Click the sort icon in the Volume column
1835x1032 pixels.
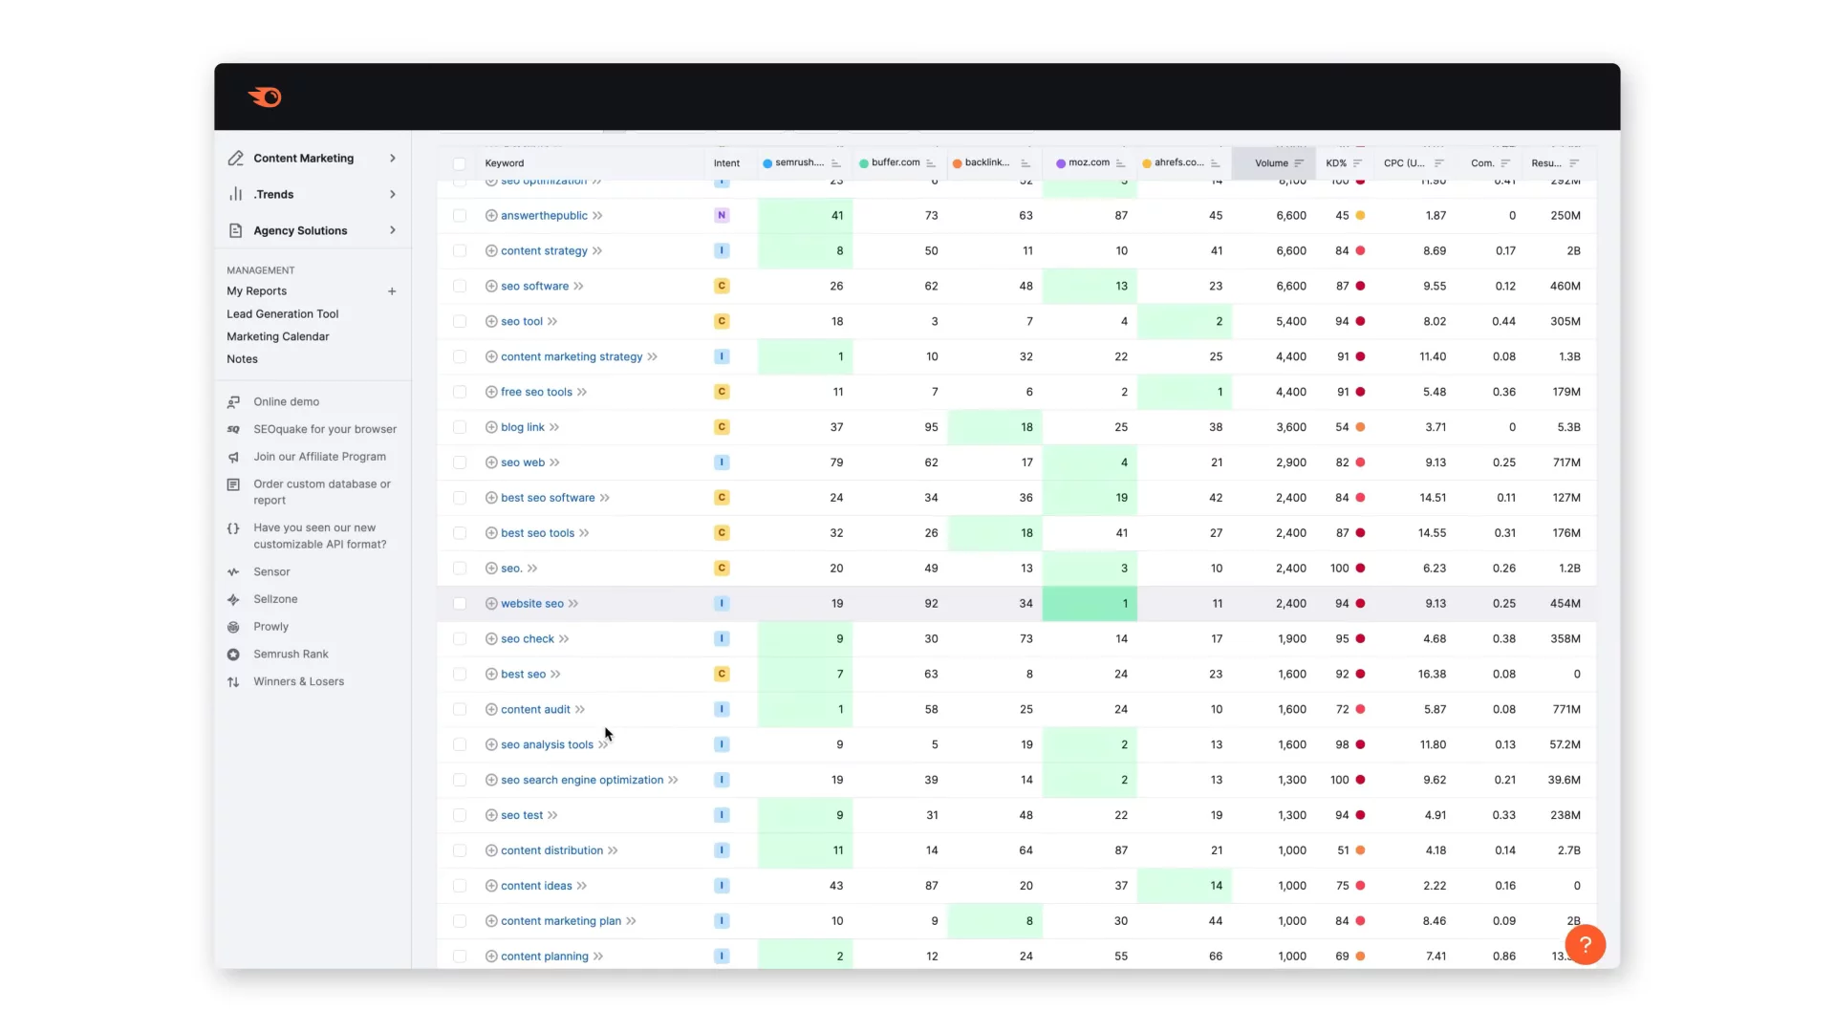[x=1299, y=163]
